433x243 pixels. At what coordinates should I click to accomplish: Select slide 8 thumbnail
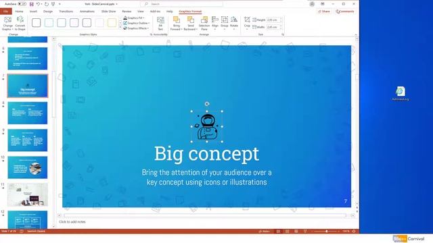pyautogui.click(x=28, y=113)
